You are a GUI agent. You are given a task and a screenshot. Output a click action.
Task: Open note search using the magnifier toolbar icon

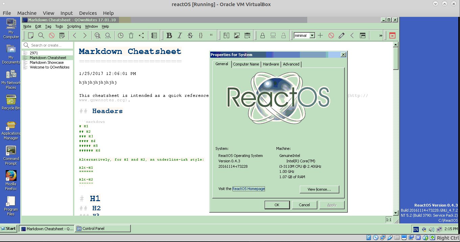(x=41, y=35)
